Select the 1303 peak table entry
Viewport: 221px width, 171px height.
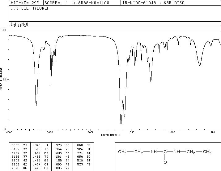click(62, 153)
